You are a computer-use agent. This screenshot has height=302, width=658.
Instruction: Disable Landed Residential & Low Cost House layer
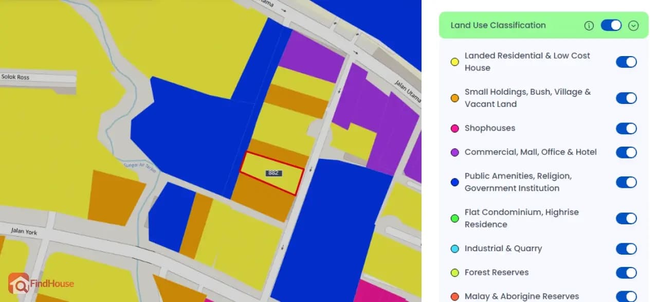pyautogui.click(x=626, y=62)
